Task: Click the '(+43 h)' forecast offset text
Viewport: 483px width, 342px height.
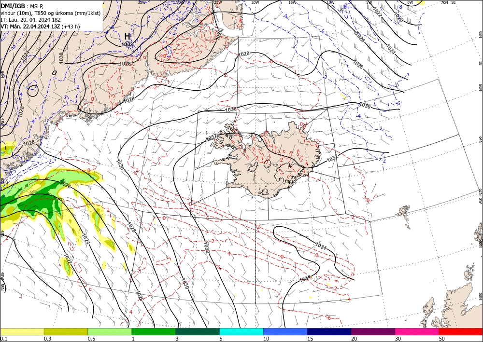Action: click(71, 27)
